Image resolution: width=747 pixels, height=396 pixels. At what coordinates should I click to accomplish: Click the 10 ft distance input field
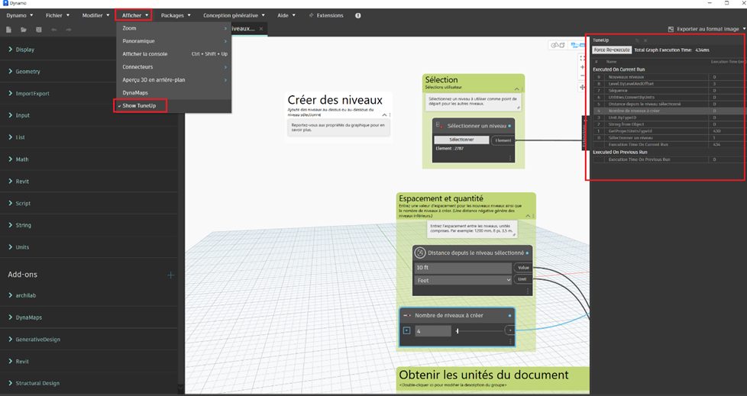[x=463, y=268]
